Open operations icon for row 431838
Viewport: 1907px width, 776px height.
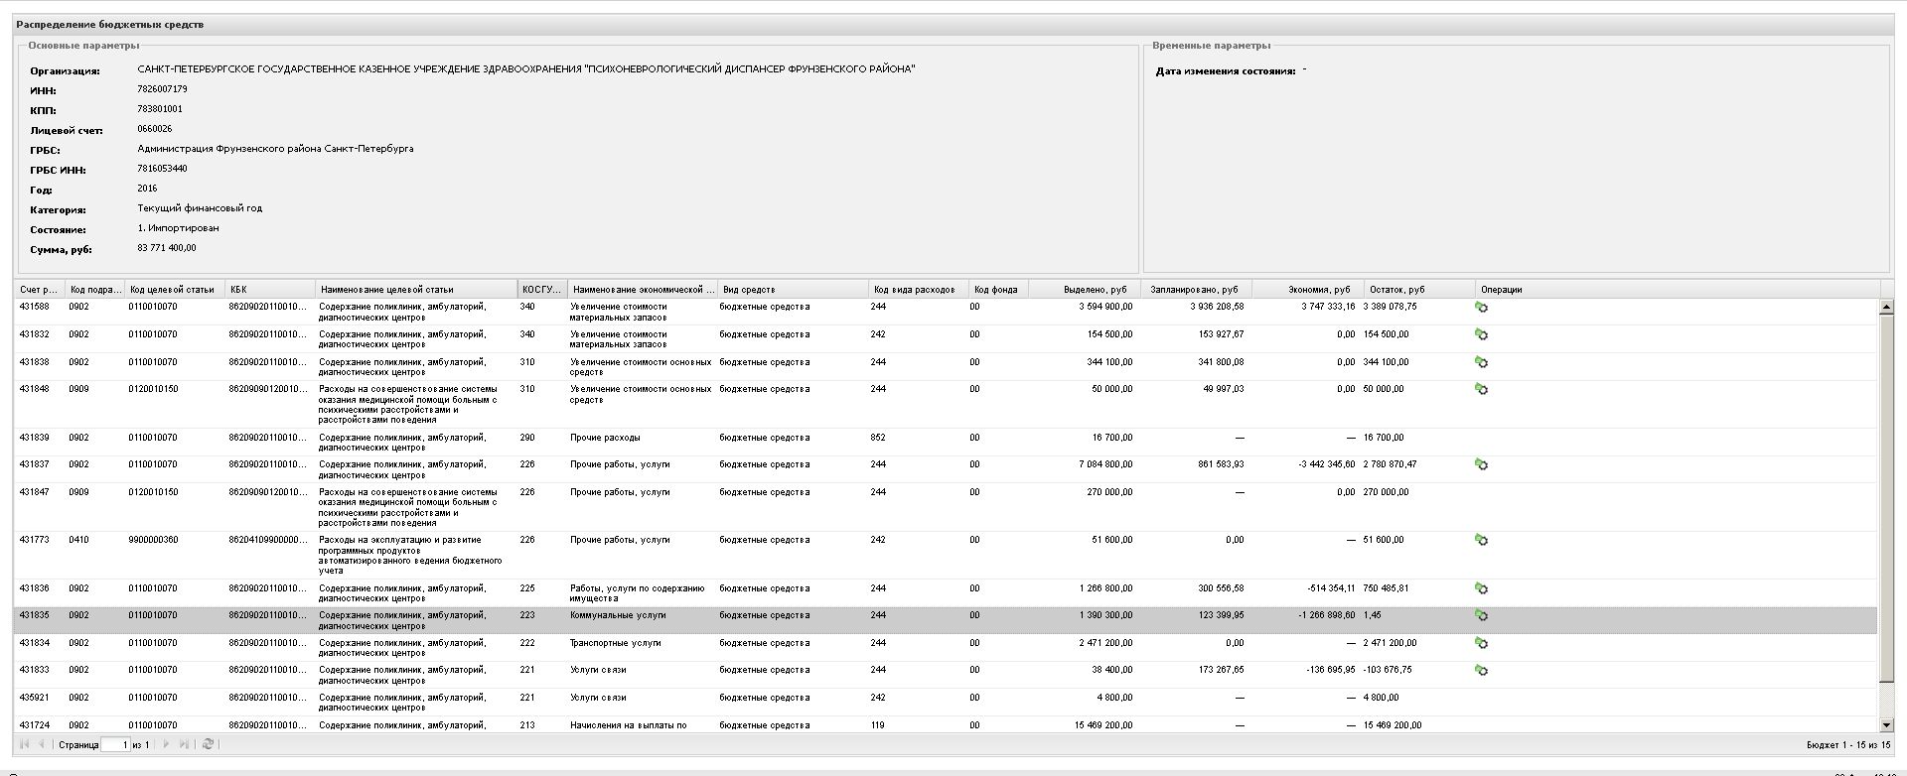tap(1481, 363)
